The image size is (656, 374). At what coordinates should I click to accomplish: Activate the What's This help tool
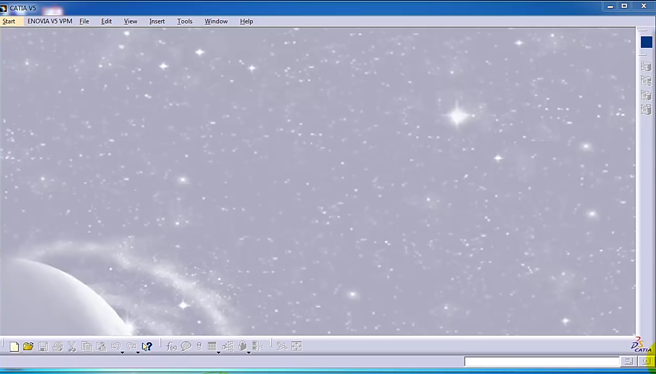point(146,346)
